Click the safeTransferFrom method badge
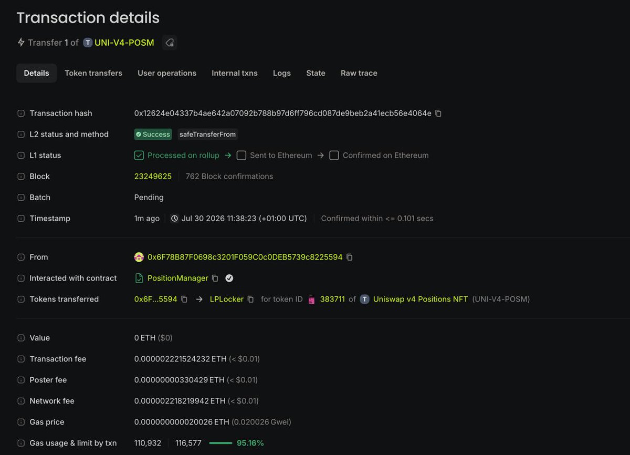Screen dimensions: 630x455 [207, 135]
